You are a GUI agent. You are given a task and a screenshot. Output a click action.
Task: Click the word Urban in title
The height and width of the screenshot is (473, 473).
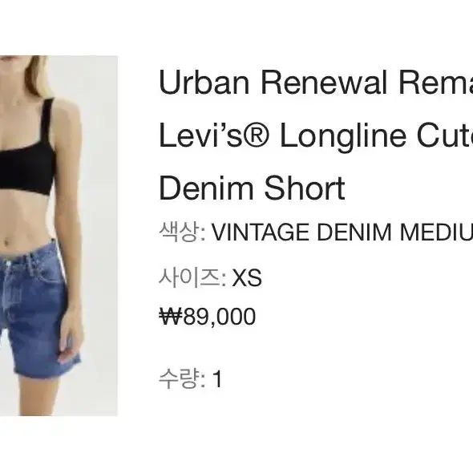(204, 82)
